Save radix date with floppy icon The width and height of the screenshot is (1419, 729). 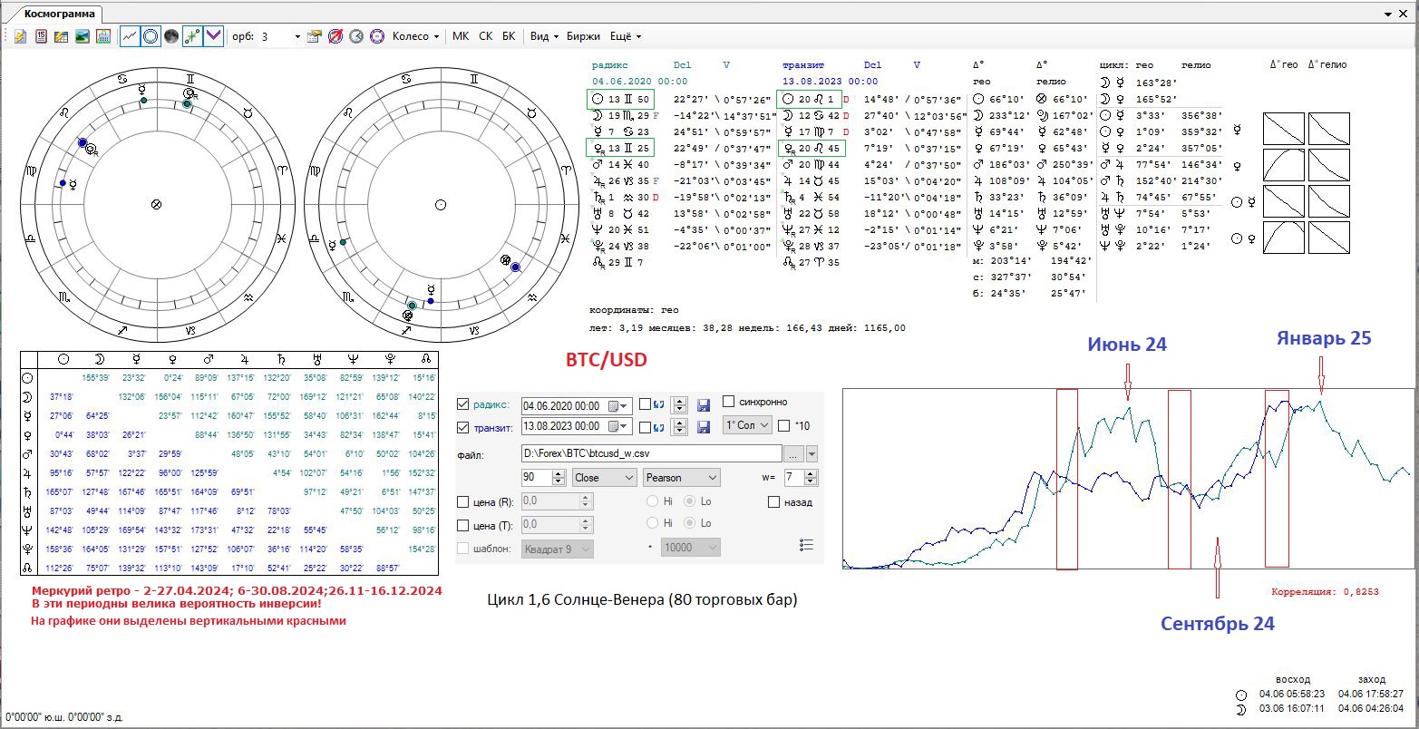[704, 405]
